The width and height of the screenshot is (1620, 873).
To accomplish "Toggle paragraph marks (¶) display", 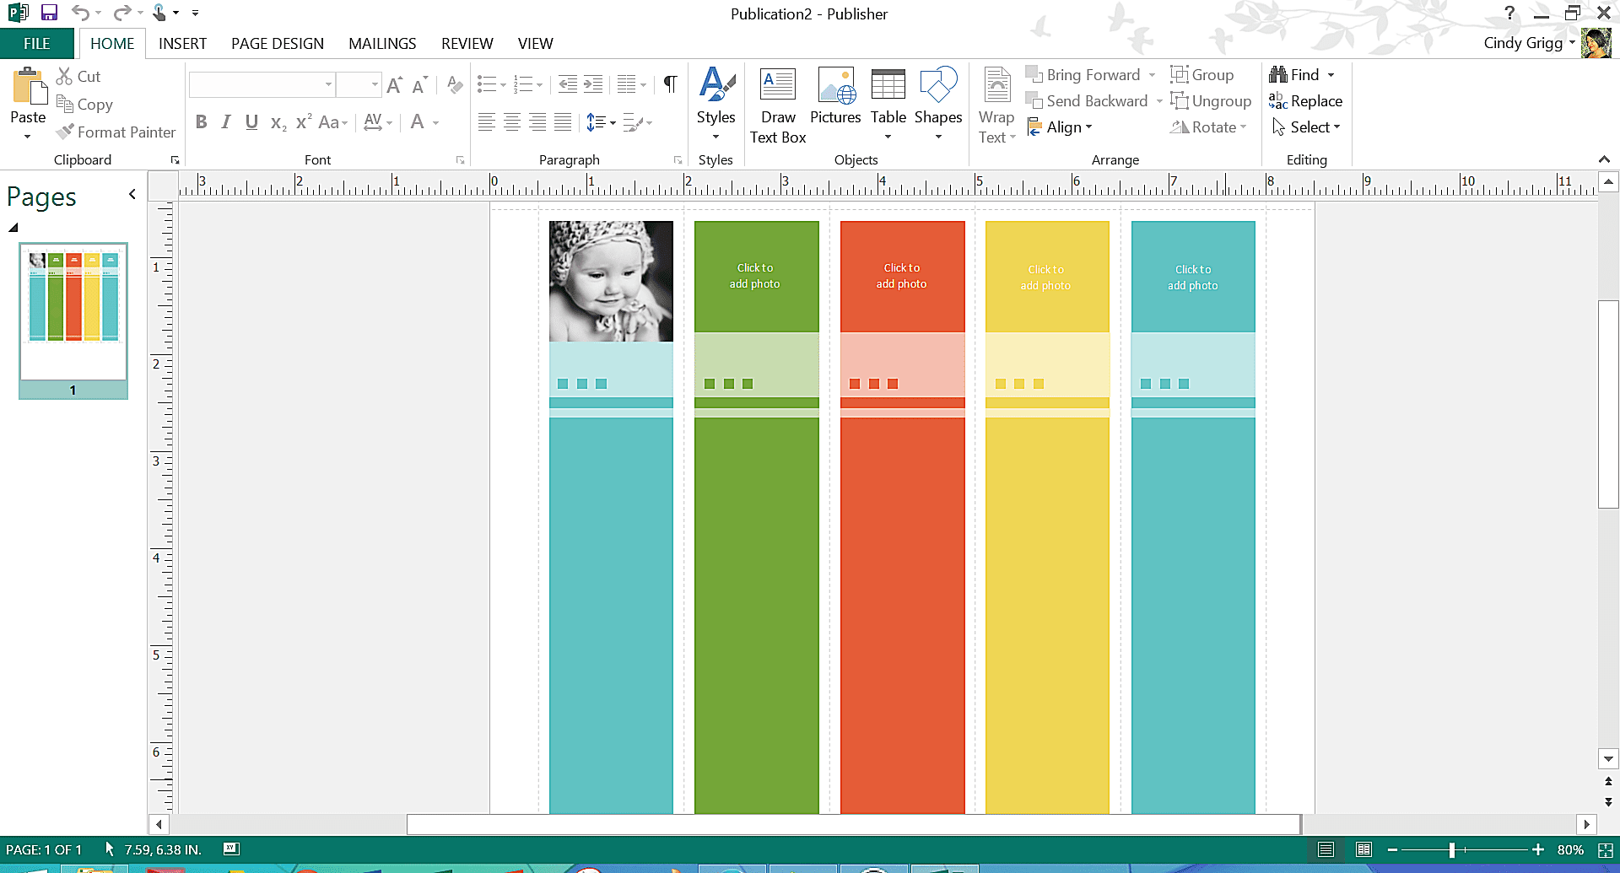I will tap(670, 84).
